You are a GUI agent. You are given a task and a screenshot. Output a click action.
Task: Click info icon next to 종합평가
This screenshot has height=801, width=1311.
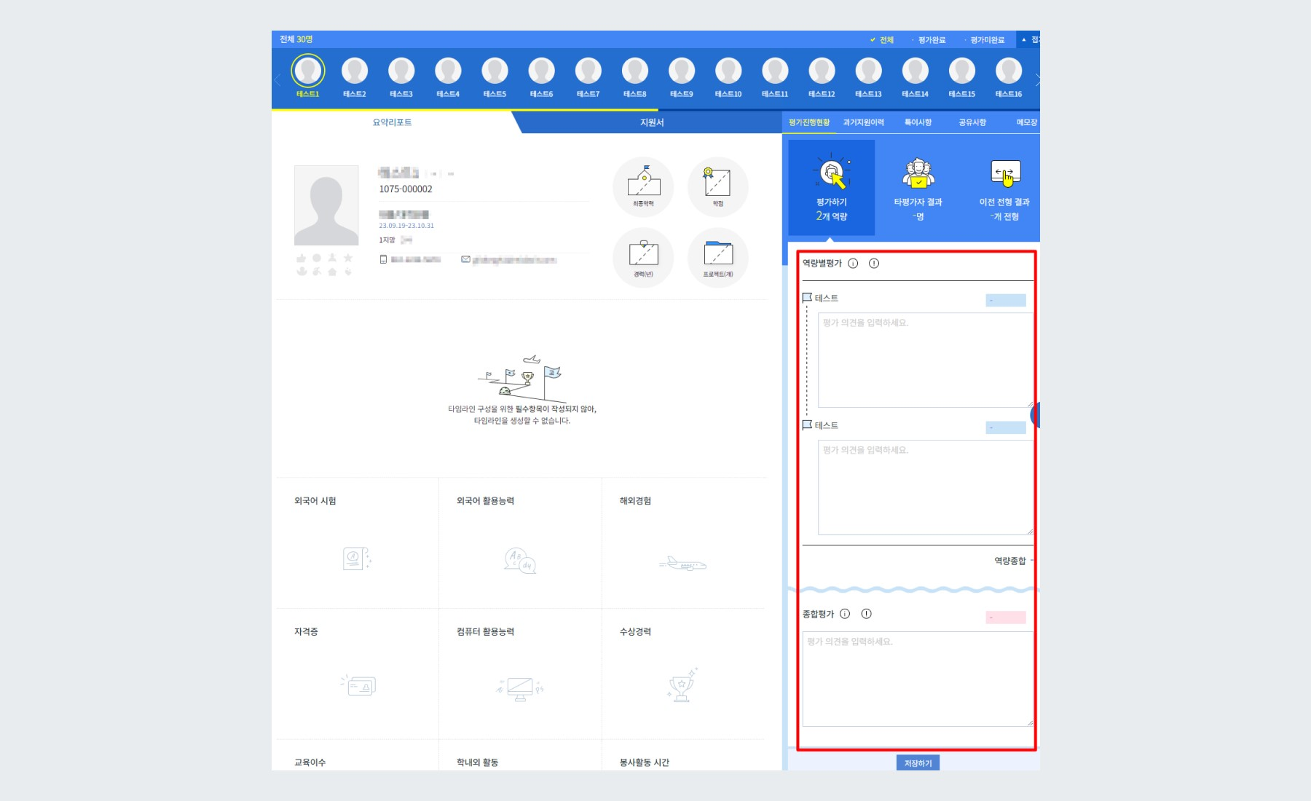coord(845,614)
